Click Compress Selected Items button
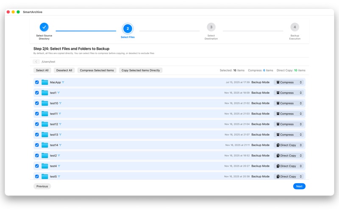Viewport: 339px width, 212px height. [97, 70]
